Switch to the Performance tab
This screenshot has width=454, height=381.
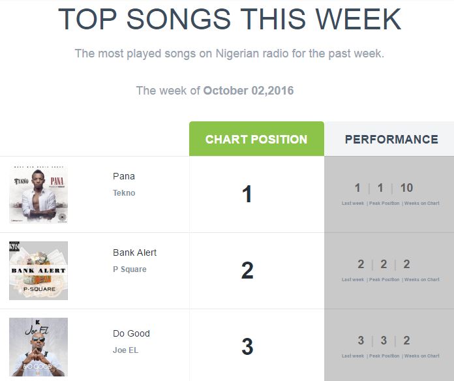[391, 139]
